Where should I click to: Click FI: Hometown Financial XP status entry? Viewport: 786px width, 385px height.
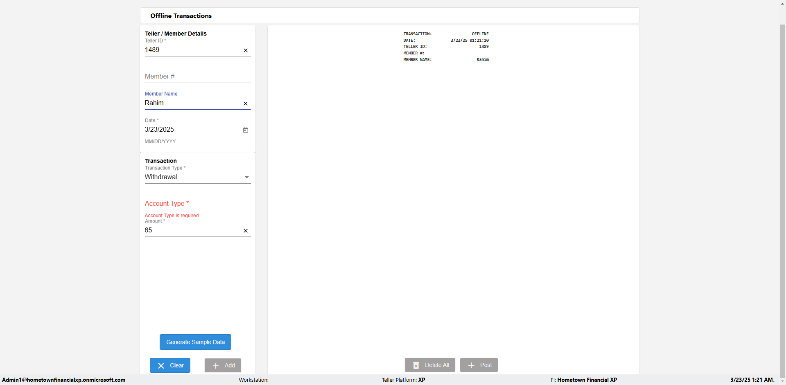coord(584,380)
